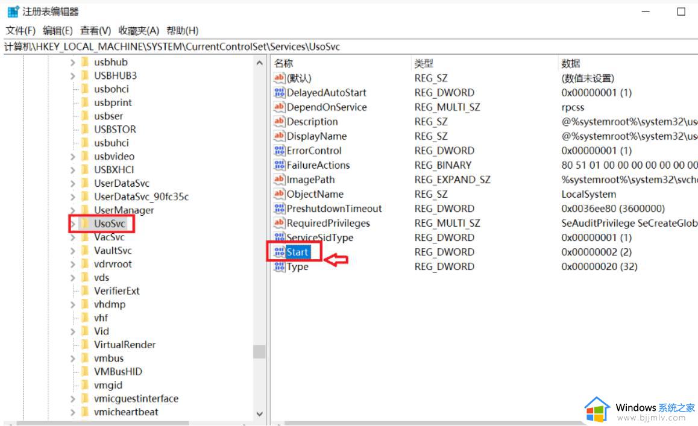Screen dimensions: 698x426
Task: Click the binary icon next to FailureActions
Action: click(279, 164)
